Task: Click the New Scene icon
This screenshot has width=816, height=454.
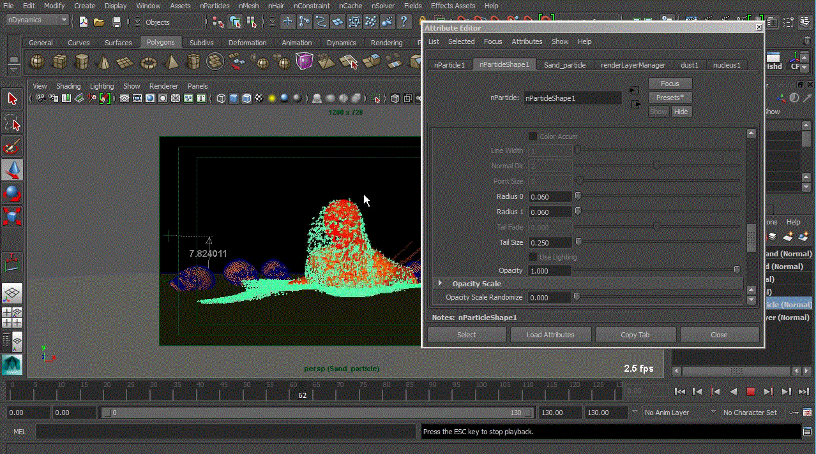Action: (x=83, y=22)
